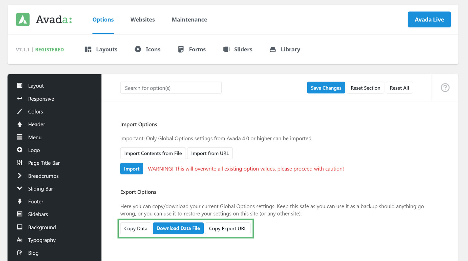The width and height of the screenshot is (468, 261).
Task: Click the Typography Aa icon
Action: pyautogui.click(x=20, y=240)
